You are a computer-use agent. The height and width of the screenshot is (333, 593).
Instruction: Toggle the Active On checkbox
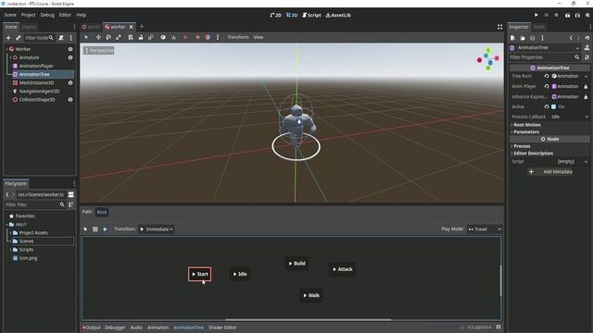pyautogui.click(x=554, y=107)
